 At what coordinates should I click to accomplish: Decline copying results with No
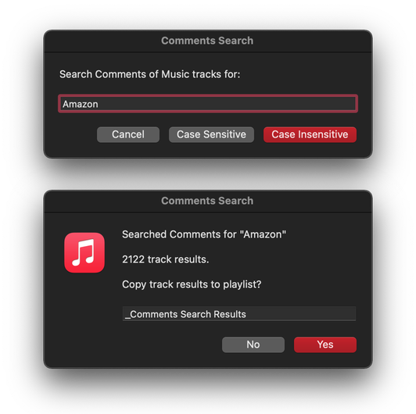[253, 344]
